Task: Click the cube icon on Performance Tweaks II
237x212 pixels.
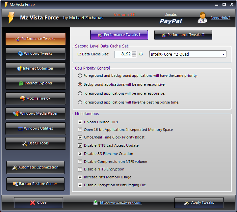Action: (164, 35)
